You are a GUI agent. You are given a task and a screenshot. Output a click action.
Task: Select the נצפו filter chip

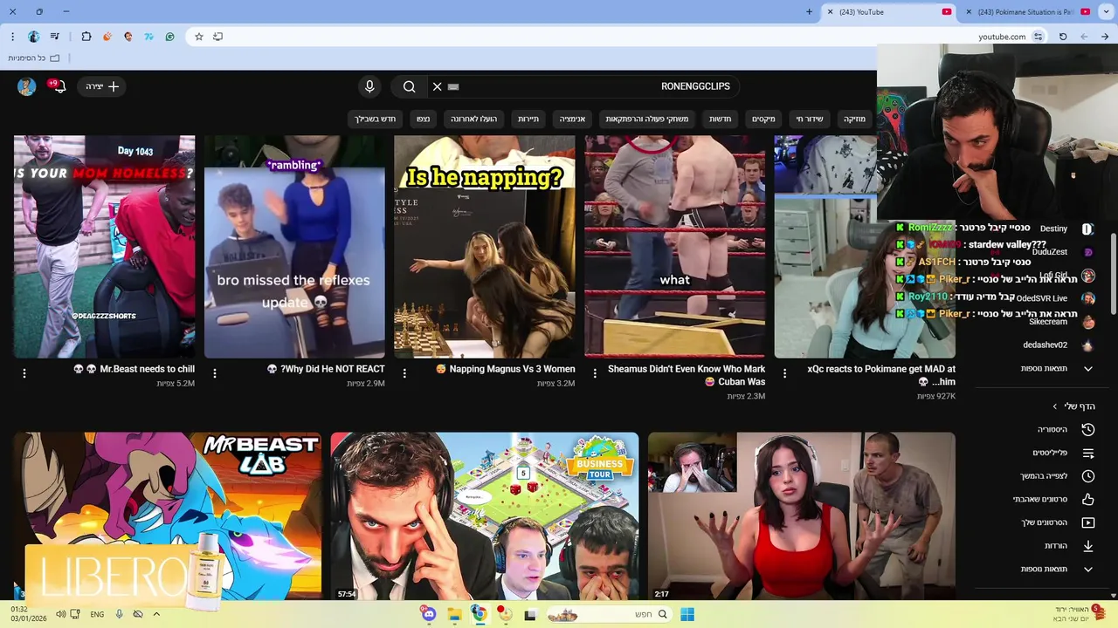point(423,119)
